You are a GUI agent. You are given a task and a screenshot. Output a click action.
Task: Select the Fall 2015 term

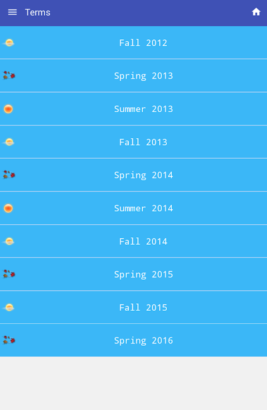(143, 307)
